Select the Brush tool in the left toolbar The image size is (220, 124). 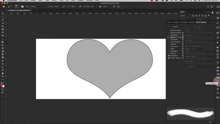click(2, 39)
